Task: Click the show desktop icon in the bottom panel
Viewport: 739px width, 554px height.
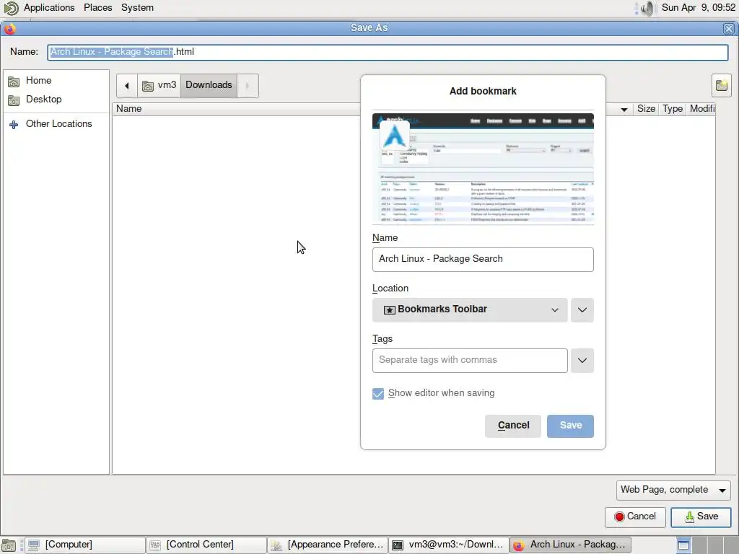Action: pyautogui.click(x=9, y=545)
